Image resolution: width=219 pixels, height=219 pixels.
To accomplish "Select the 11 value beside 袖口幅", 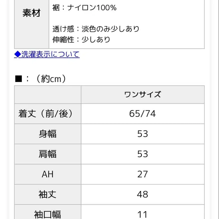I will (x=142, y=214).
